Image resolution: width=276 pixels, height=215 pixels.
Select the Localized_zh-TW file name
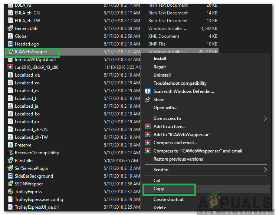(x=31, y=137)
